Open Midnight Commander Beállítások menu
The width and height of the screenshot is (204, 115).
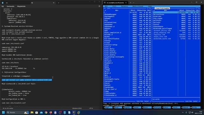tap(138, 6)
